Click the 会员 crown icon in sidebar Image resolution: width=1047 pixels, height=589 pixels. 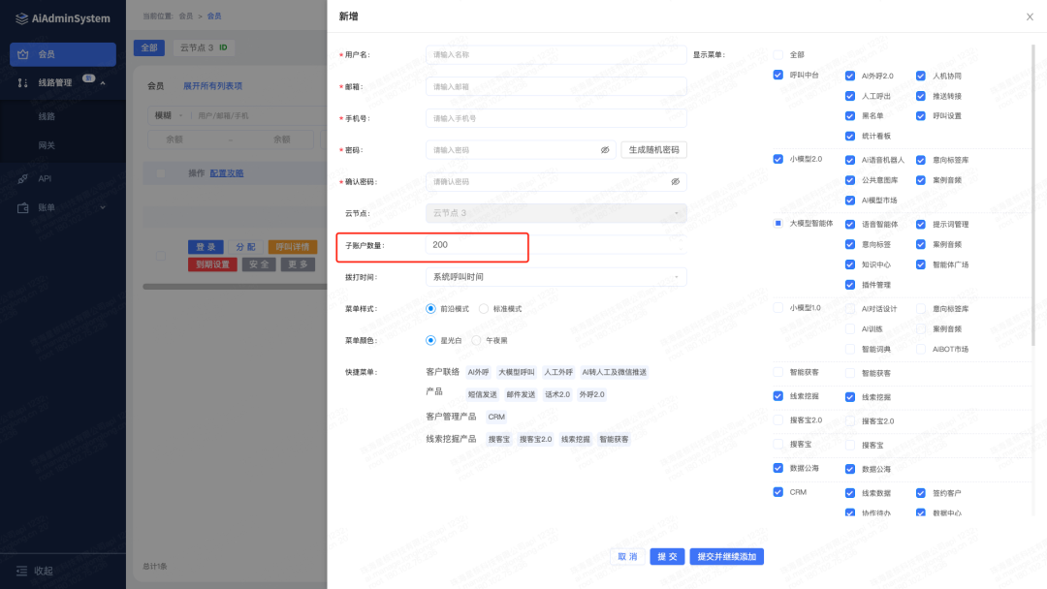click(x=23, y=54)
